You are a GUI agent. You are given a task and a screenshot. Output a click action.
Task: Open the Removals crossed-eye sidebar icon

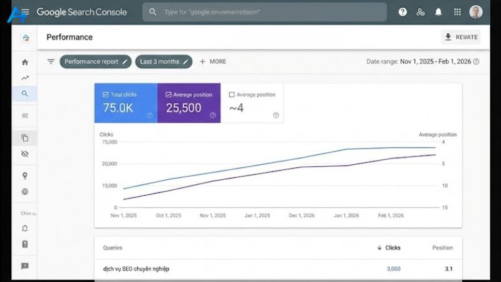[x=25, y=154]
